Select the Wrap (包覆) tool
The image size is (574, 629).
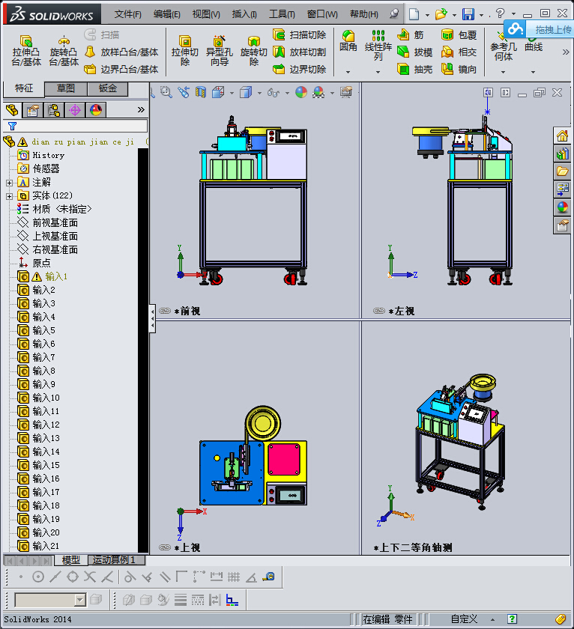pos(459,35)
